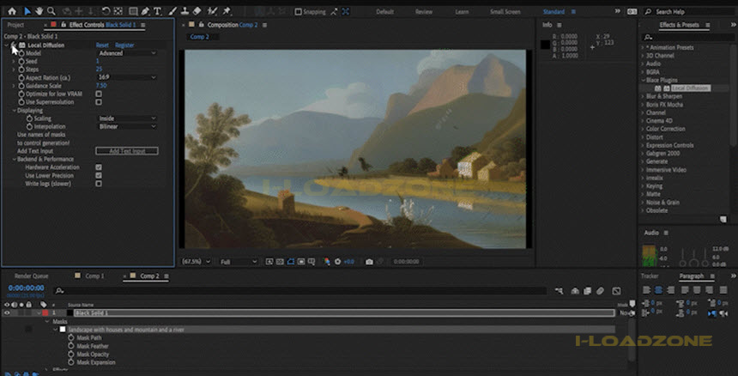The width and height of the screenshot is (738, 376).
Task: Select the Rotation tool
Action: 106,11
